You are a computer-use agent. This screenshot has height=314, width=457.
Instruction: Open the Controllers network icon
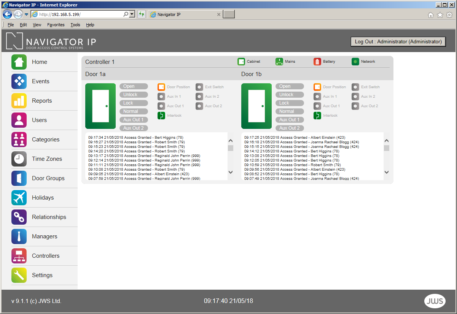(19, 256)
